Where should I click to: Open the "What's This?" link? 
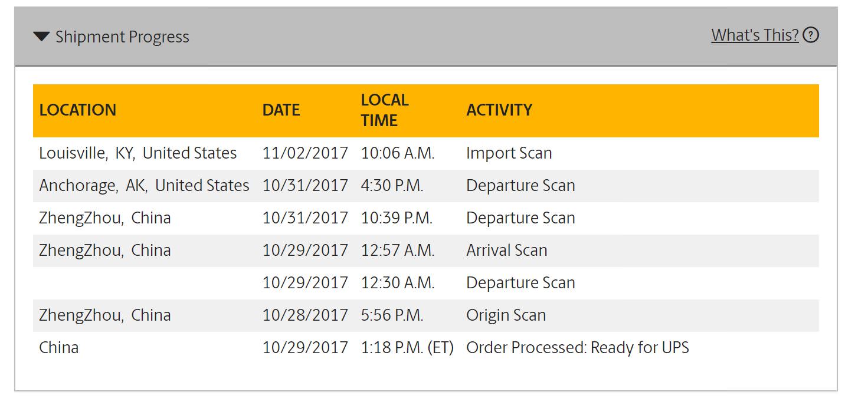(x=755, y=35)
